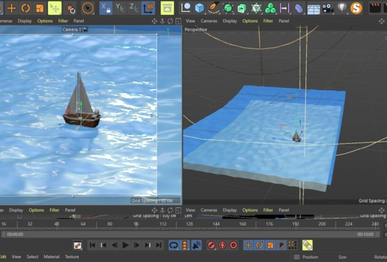Screen dimensions: 387x262
Task: Open View menu in Perspective viewport
Action: [190, 21]
